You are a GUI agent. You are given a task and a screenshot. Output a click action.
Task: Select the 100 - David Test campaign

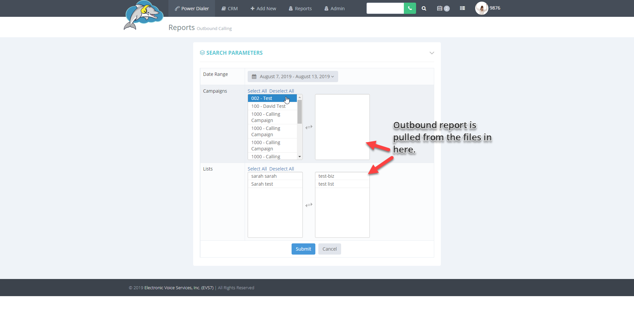coord(272,106)
